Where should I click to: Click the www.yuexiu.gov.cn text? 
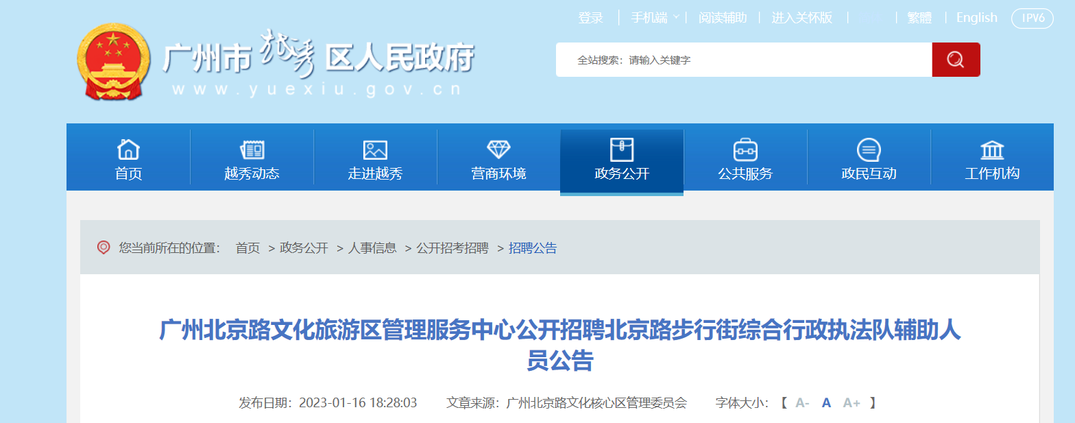pyautogui.click(x=316, y=90)
